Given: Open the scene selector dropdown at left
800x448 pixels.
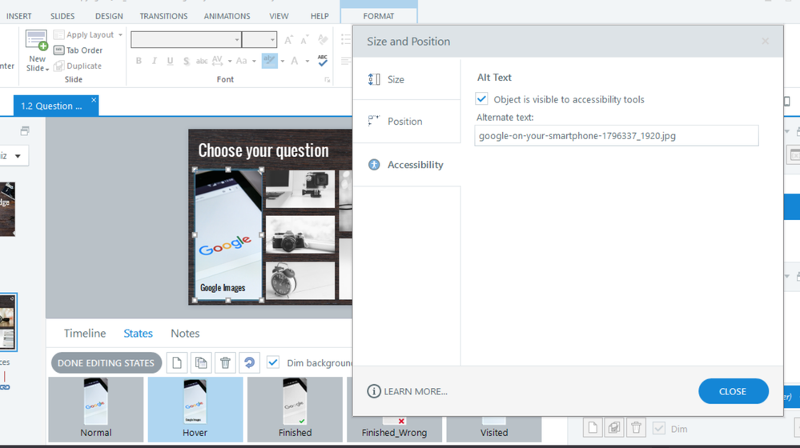Looking at the screenshot, I should click(18, 156).
